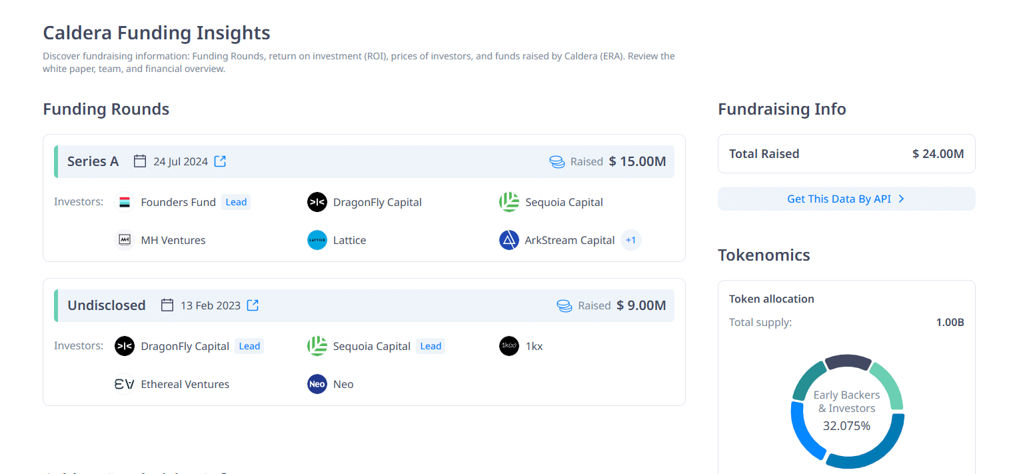This screenshot has height=474, width=1035.
Task: Open the Undisclosed round external link icon
Action: click(253, 305)
